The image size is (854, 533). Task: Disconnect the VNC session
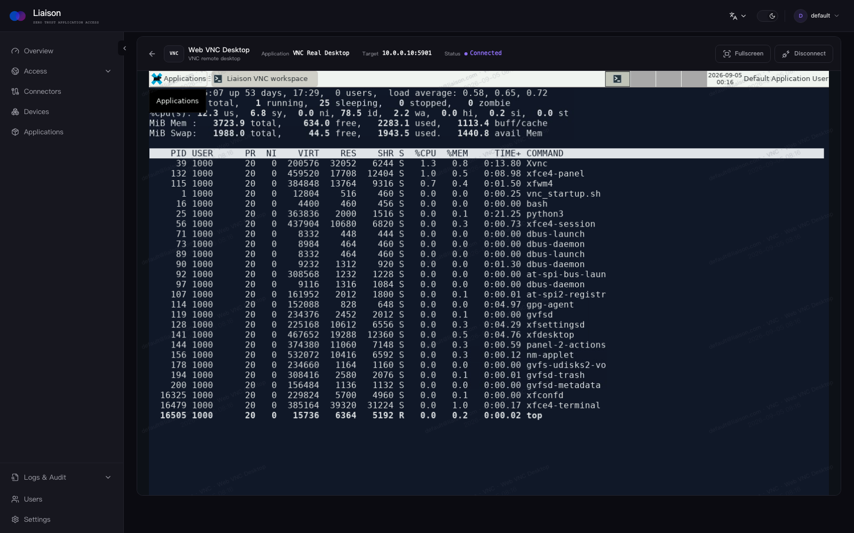click(803, 54)
